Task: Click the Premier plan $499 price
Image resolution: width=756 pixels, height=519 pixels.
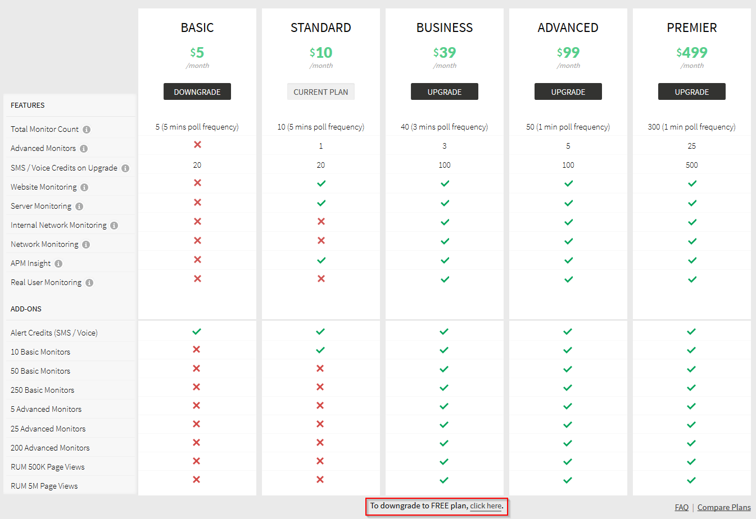Action: [x=692, y=53]
